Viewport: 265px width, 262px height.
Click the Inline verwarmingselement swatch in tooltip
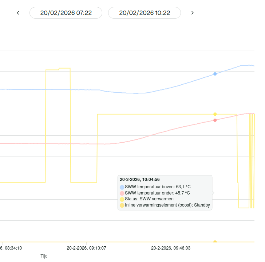pos(122,205)
